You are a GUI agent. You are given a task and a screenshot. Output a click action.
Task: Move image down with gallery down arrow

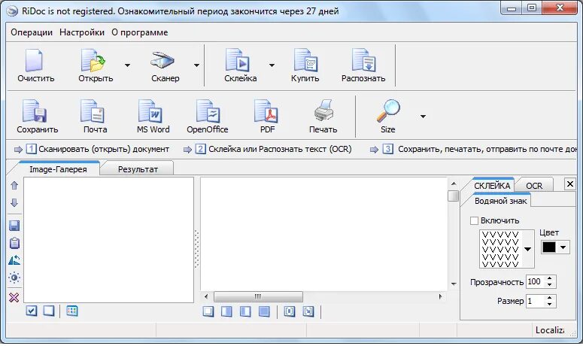tap(14, 202)
